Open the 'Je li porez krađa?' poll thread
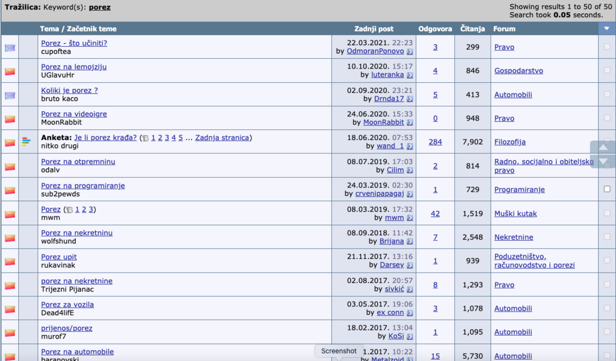 pos(105,138)
